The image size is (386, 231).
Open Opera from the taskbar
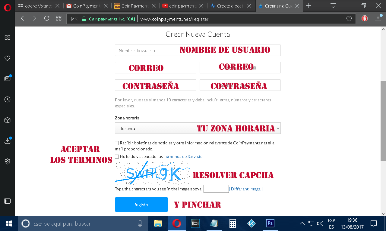pyautogui.click(x=177, y=223)
